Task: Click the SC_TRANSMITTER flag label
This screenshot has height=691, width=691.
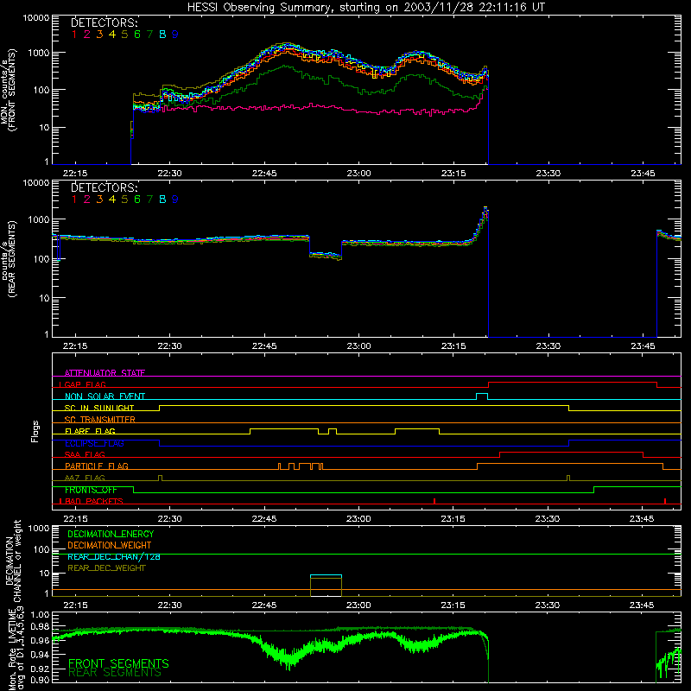Action: pos(100,419)
